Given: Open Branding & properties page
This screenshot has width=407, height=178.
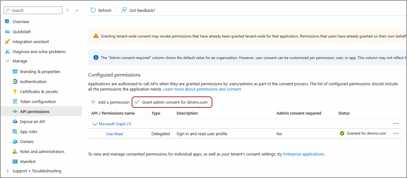Looking at the screenshot, I should pyautogui.click(x=41, y=72).
